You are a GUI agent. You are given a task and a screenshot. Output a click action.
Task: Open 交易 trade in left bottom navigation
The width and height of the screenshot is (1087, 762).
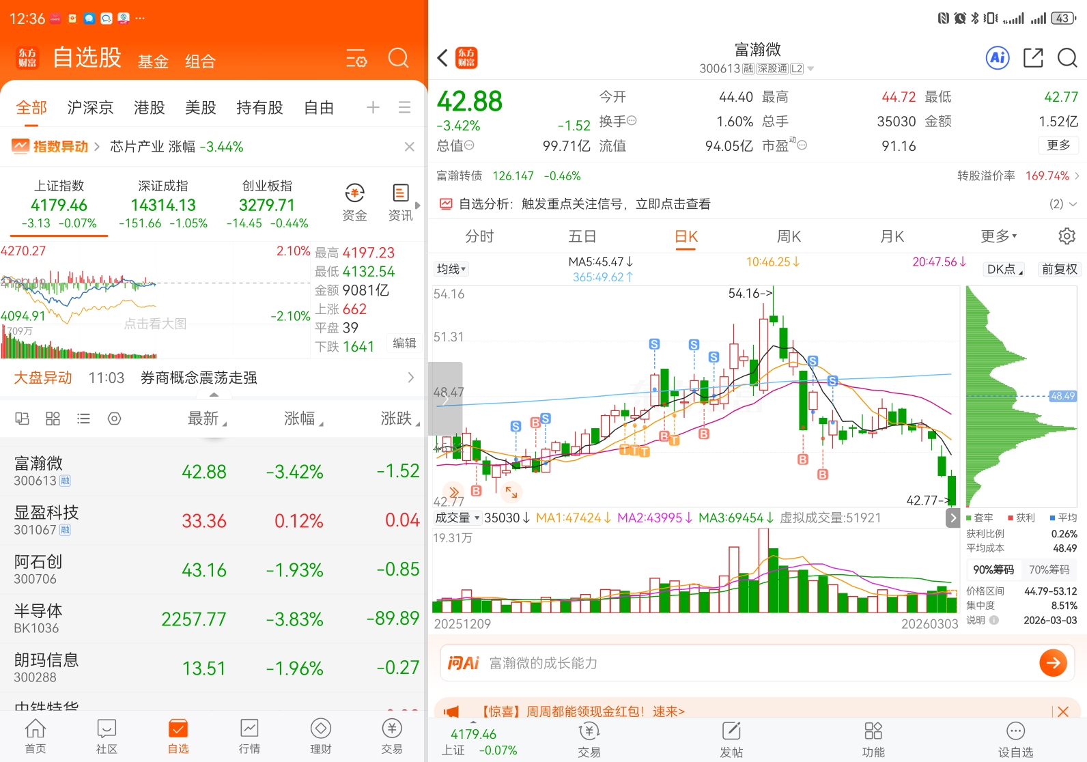click(x=392, y=736)
